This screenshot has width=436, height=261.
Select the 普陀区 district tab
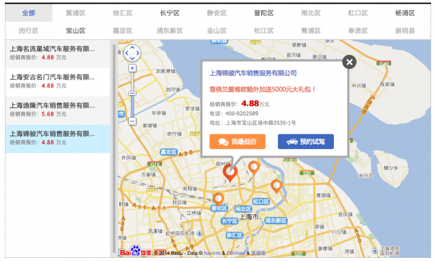click(264, 13)
